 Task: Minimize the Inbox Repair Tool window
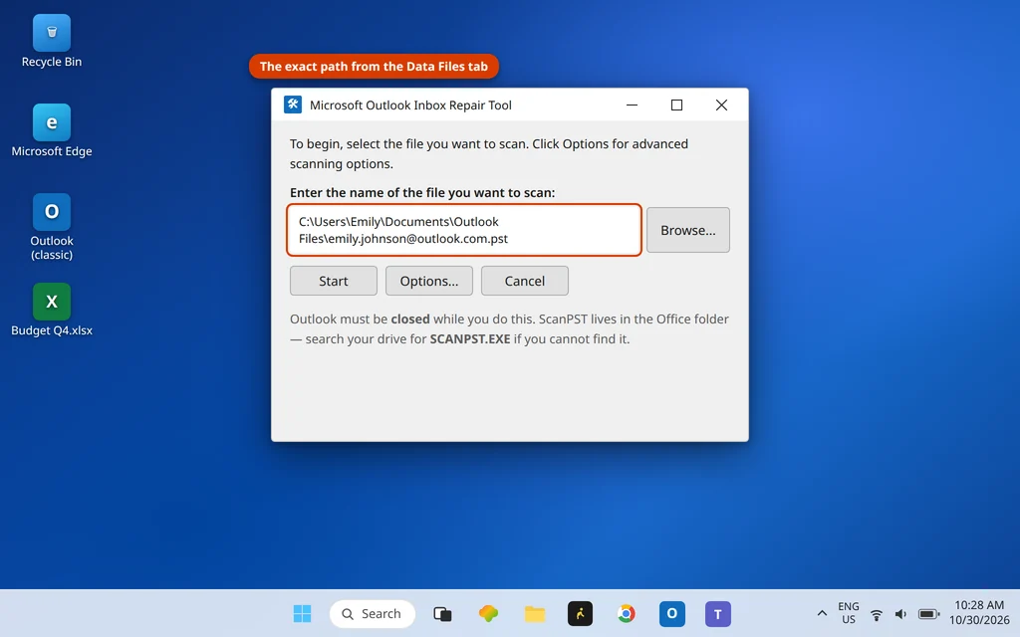[x=632, y=105]
